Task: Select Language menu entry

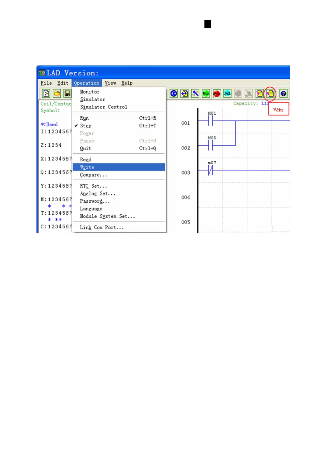Action: pos(119,209)
